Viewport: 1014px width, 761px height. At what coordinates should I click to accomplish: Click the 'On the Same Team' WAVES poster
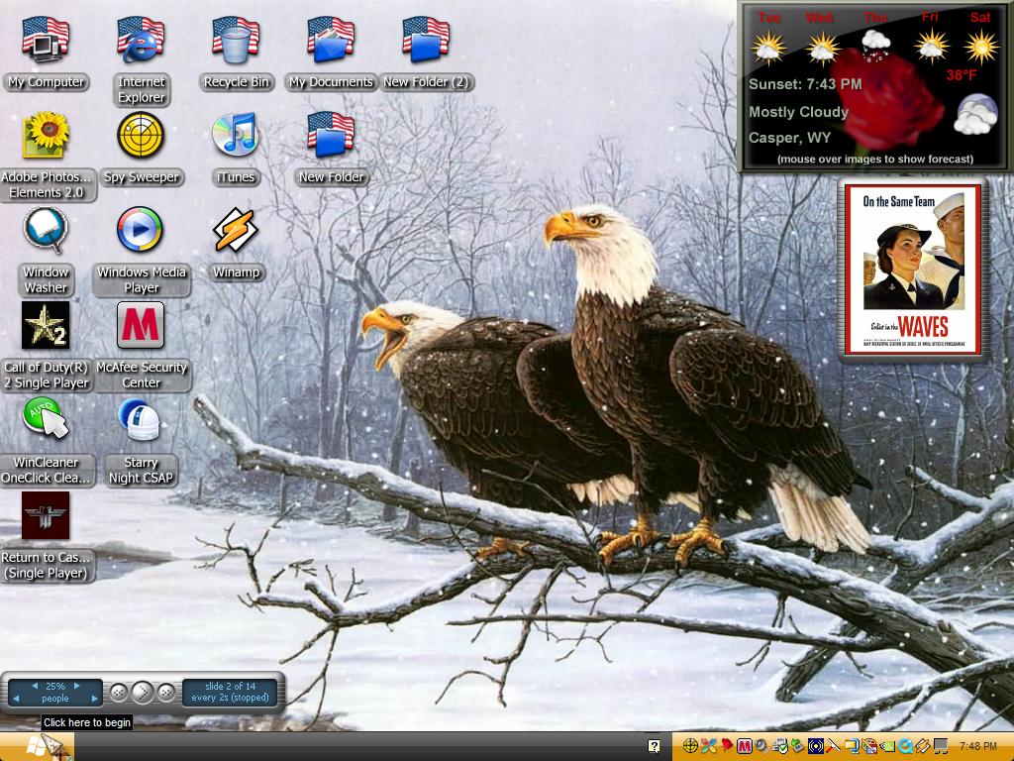coord(912,270)
